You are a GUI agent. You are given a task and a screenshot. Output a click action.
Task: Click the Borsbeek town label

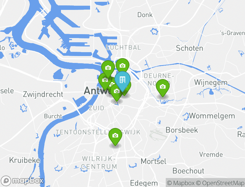[x=182, y=130]
